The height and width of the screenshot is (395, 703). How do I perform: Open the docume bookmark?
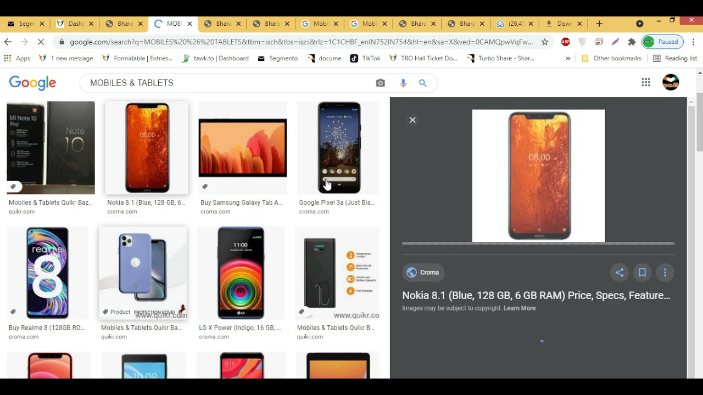click(x=325, y=58)
